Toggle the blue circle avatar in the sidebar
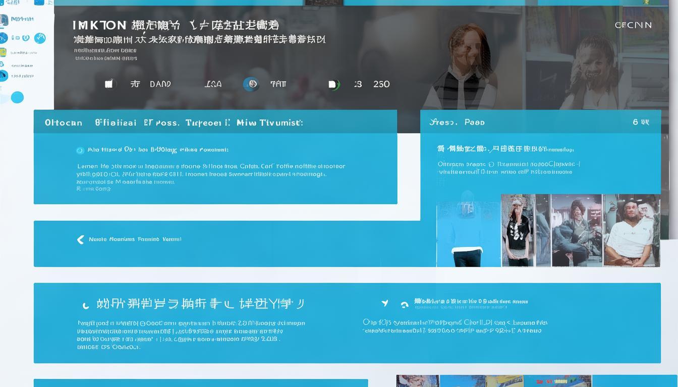Image resolution: width=678 pixels, height=387 pixels. click(18, 96)
